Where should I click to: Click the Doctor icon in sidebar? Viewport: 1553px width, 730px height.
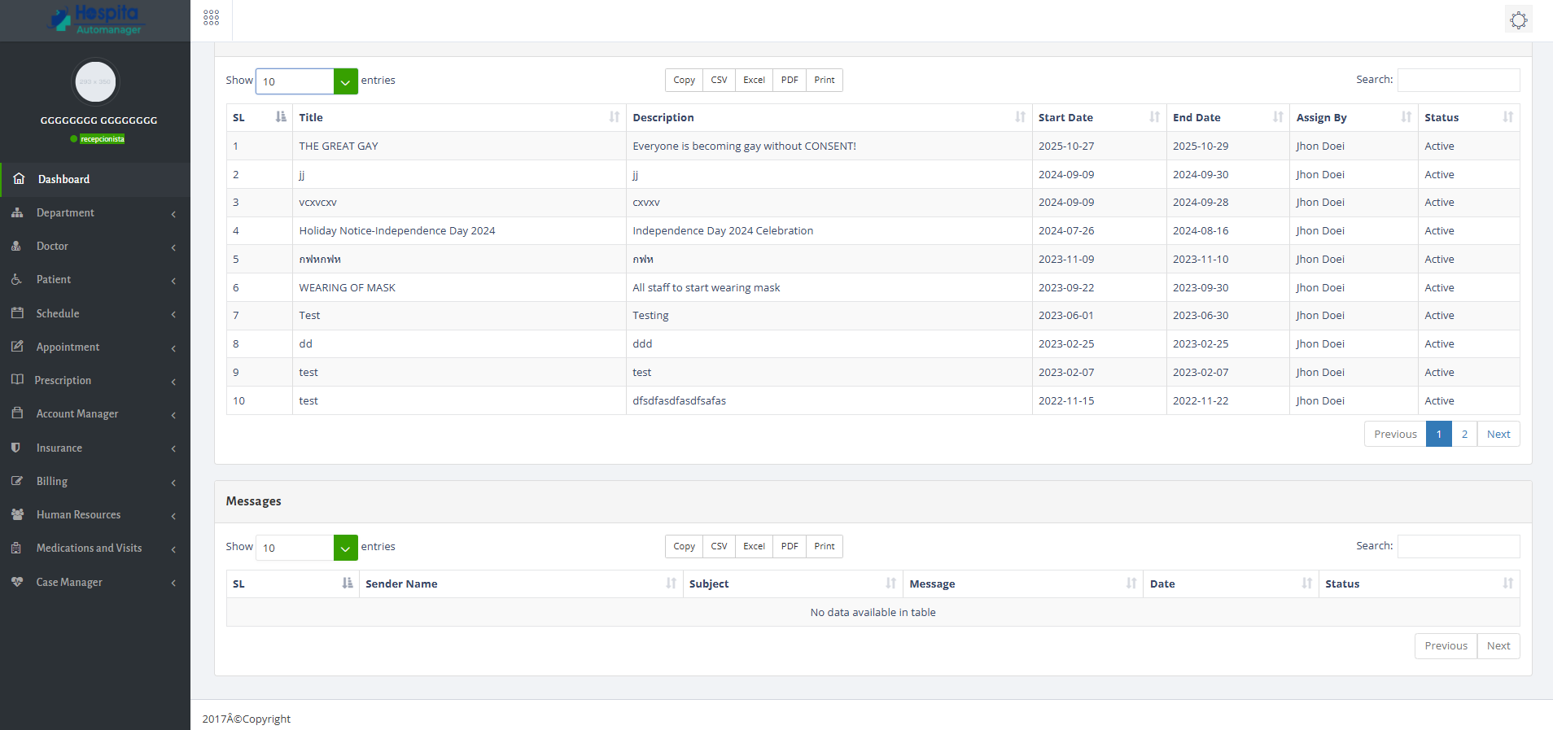pos(16,246)
